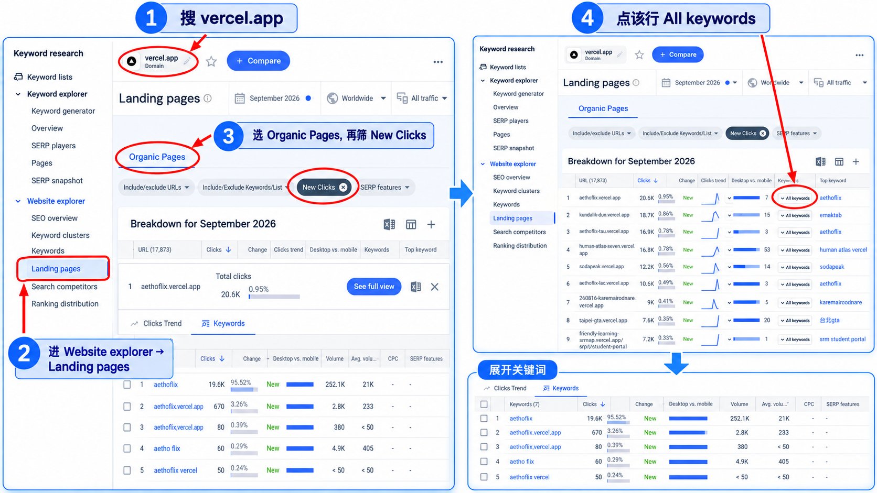
Task: Switch to Keywords tab in left panel
Action: click(x=223, y=323)
